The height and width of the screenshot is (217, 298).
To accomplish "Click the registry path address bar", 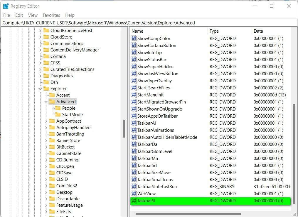I will pyautogui.click(x=149, y=23).
